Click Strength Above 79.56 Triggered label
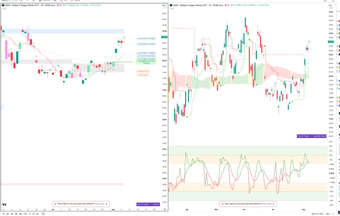This screenshot has height=216, width=340. [146, 62]
